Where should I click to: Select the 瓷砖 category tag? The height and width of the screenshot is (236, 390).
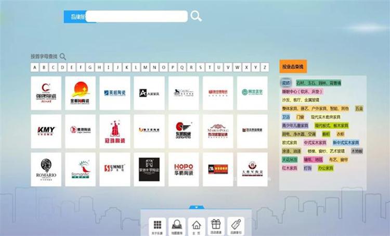286,83
